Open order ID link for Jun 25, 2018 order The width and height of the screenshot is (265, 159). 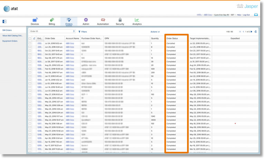point(40,47)
